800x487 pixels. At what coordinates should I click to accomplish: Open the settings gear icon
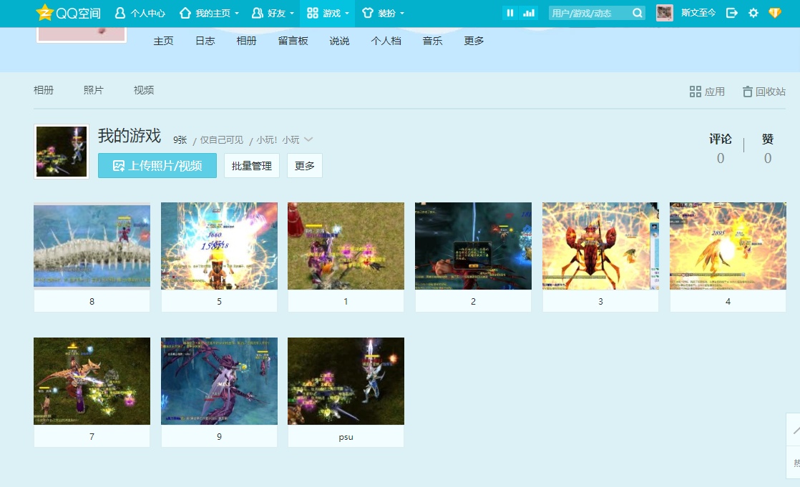point(753,14)
